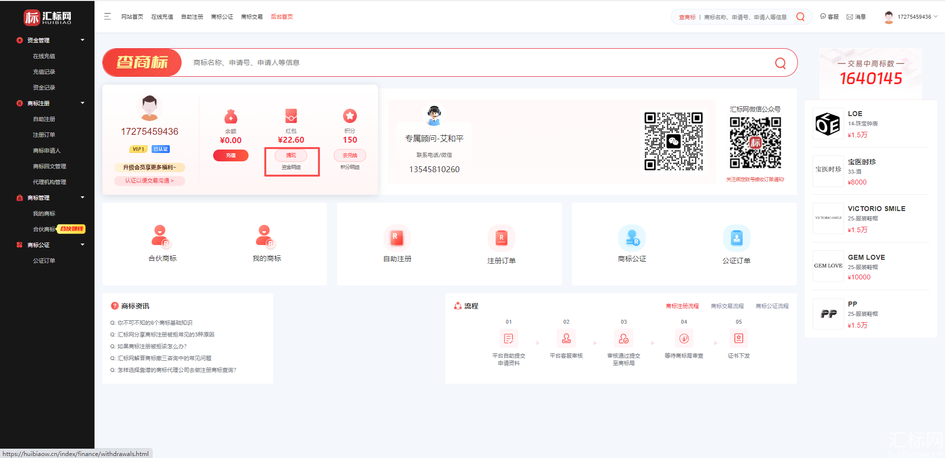Open article 你不可不知的6个商标基础知识
Viewport: 945px width, 458px height.
155,323
